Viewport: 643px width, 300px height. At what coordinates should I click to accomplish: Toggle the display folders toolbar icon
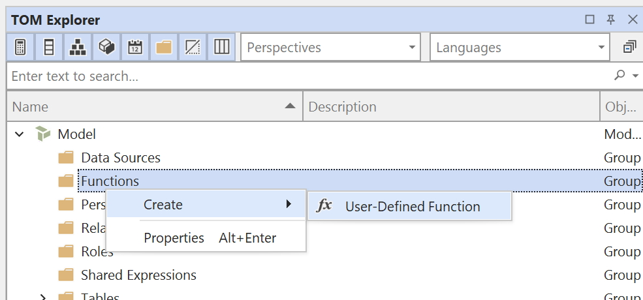tap(164, 48)
